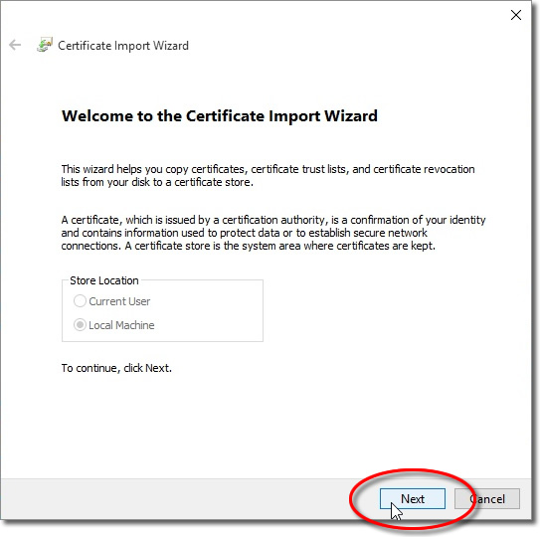Go back using the left arrow icon
The height and width of the screenshot is (537, 540).
point(15,45)
